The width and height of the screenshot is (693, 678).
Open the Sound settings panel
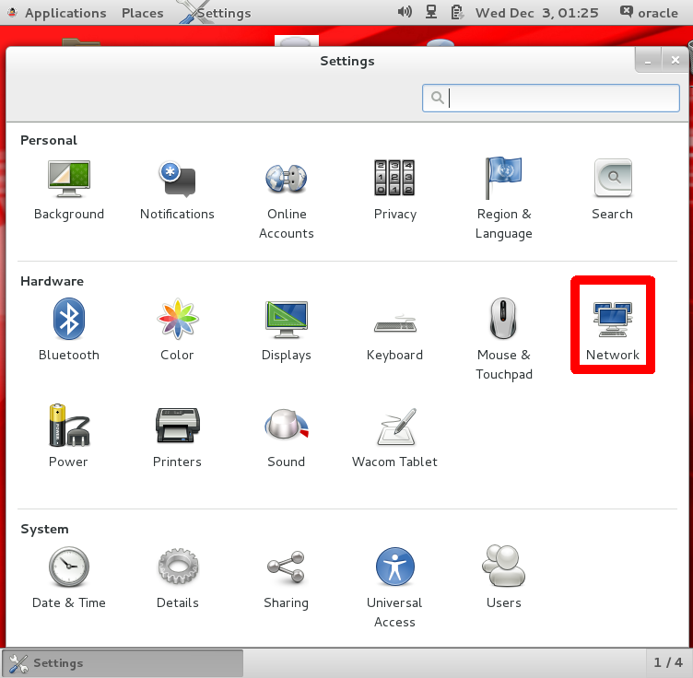tap(287, 437)
